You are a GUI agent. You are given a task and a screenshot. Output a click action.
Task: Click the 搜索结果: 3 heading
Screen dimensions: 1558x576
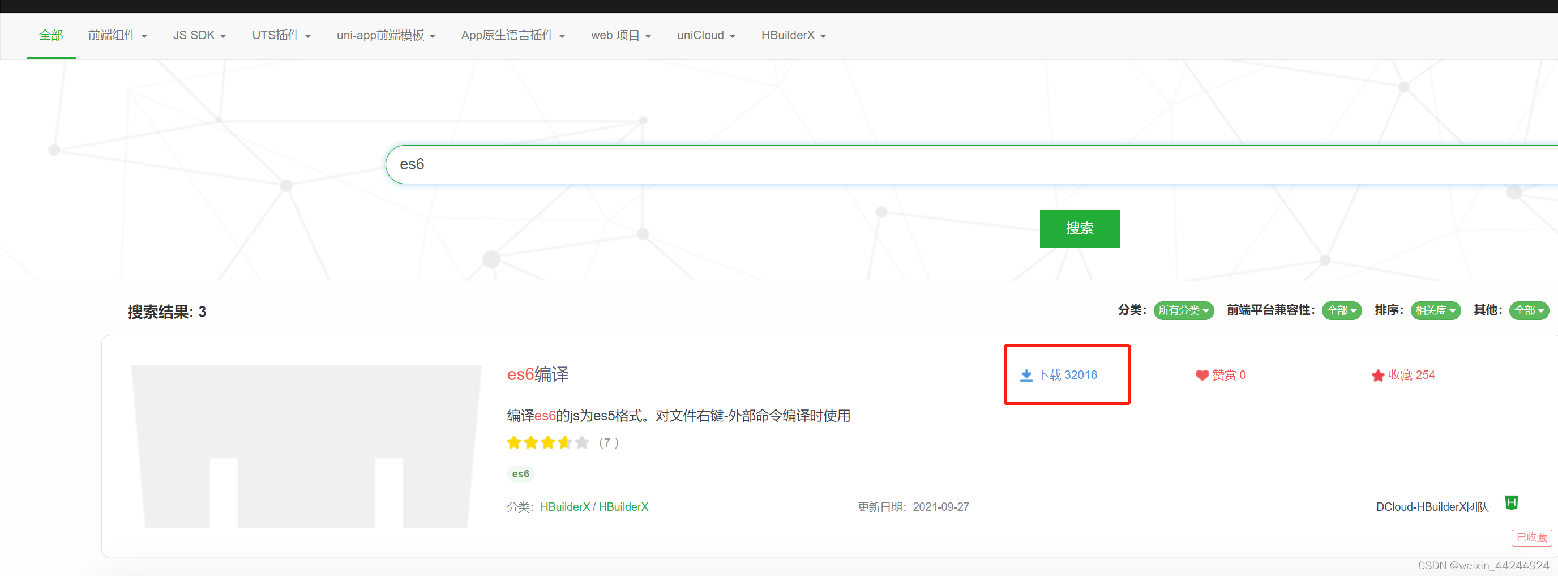[167, 312]
